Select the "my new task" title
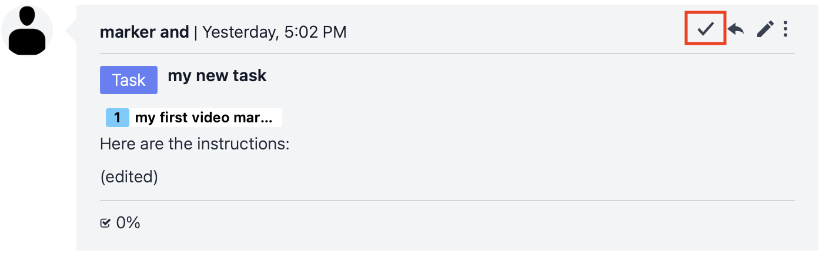Viewport: 829px width, 260px height. (x=217, y=76)
